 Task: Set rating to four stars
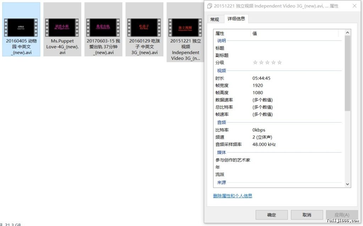pos(273,62)
